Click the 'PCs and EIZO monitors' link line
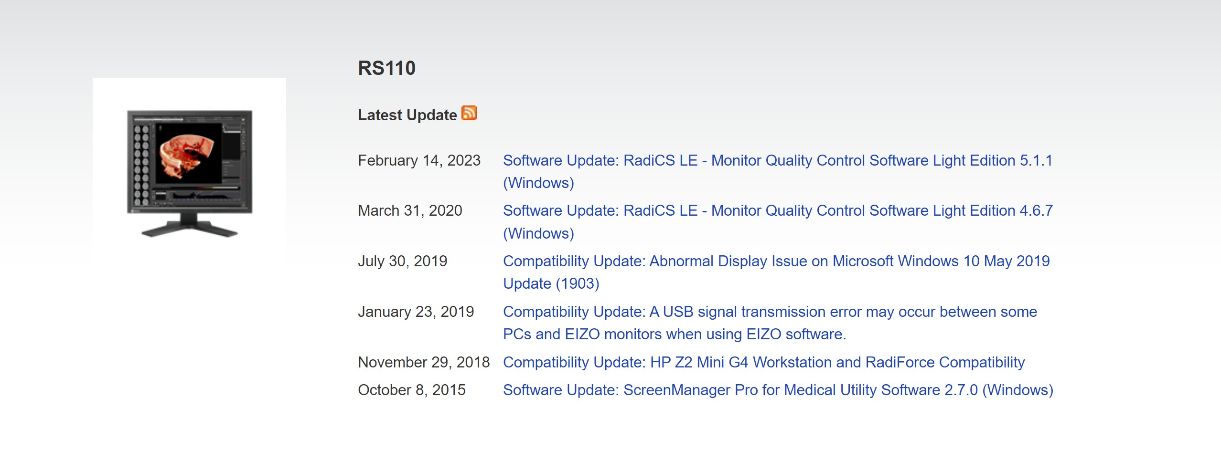 (675, 334)
